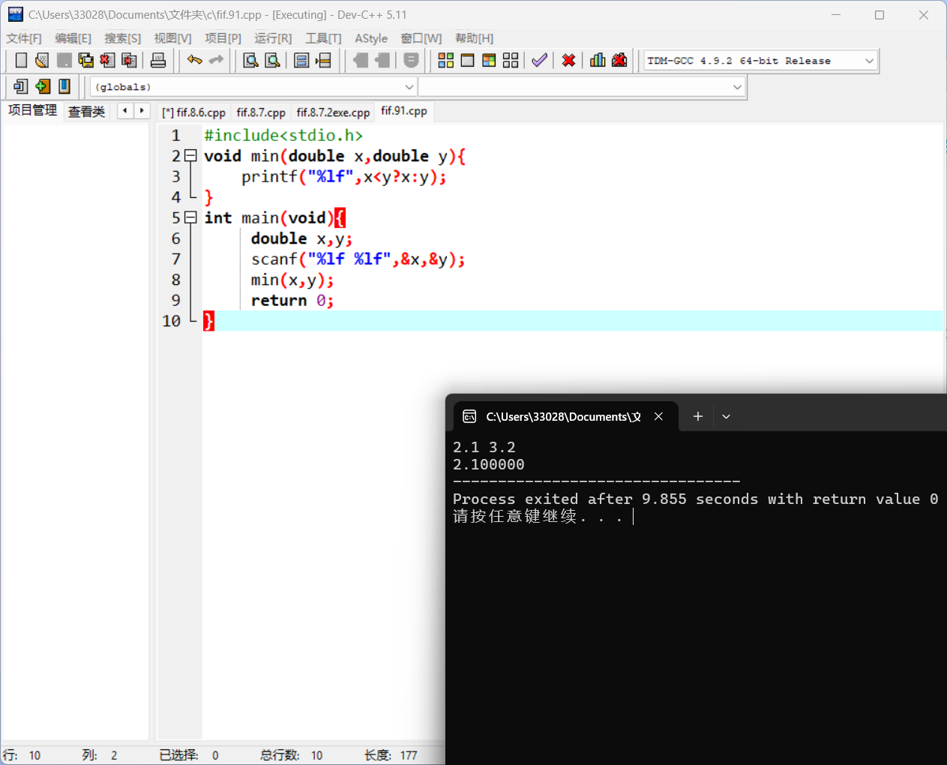The image size is (947, 765).
Task: Click the Print toolbar icon
Action: 158,60
